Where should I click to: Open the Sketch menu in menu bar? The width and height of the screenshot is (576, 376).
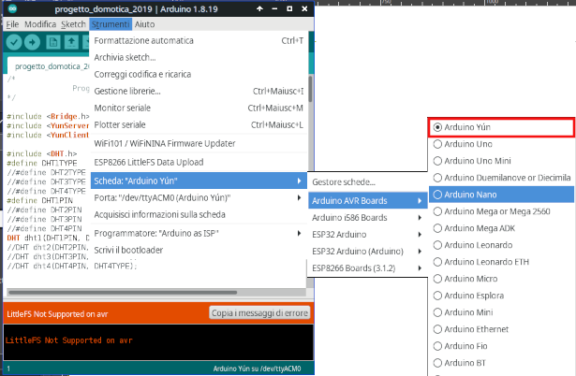click(73, 23)
